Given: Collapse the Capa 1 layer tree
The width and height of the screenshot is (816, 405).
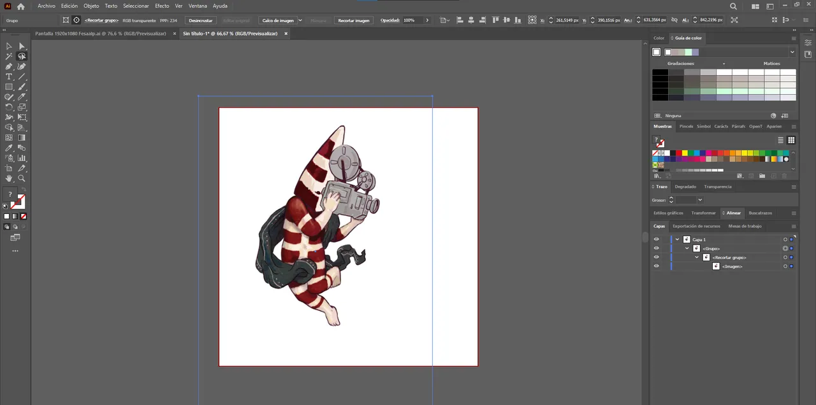Looking at the screenshot, I should click(677, 239).
